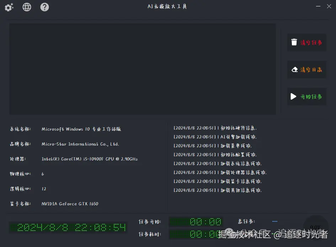Click the 处理器 label
Image resolution: width=336 pixels, height=247 pixels.
[x=18, y=159]
